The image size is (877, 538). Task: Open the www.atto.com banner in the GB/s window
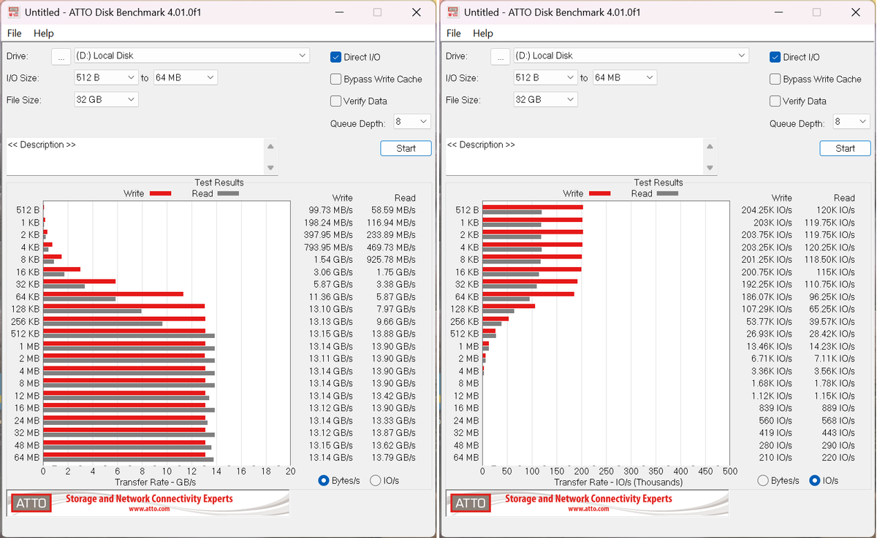tap(148, 503)
